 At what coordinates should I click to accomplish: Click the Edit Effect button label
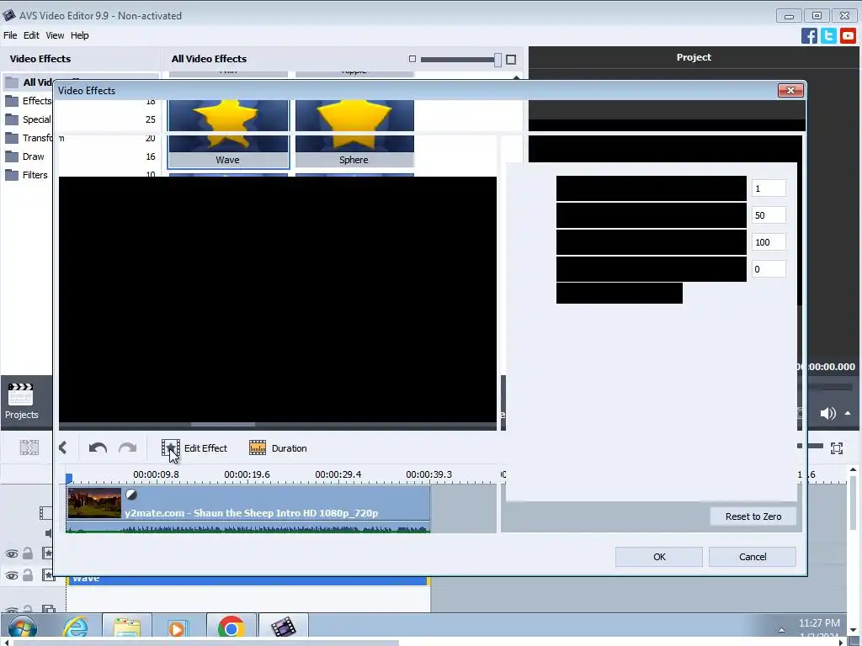point(205,448)
